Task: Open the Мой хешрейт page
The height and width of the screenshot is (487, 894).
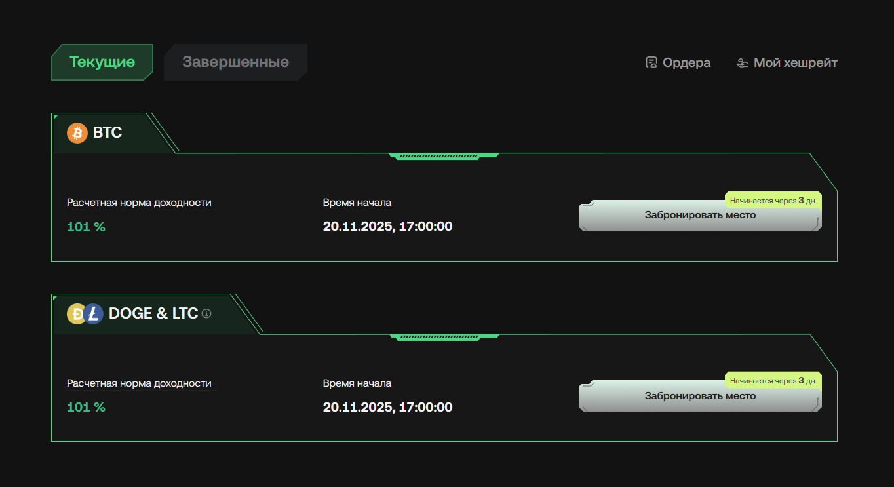Action: click(x=795, y=62)
